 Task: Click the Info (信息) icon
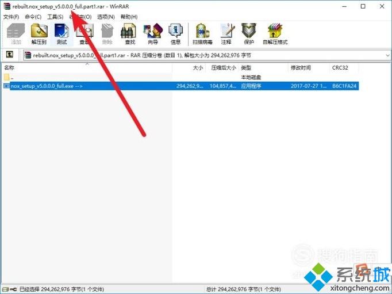pos(175,34)
